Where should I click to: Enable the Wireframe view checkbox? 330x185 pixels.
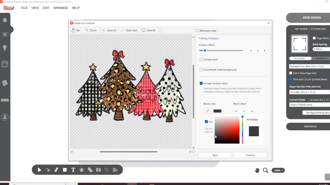click(x=198, y=31)
